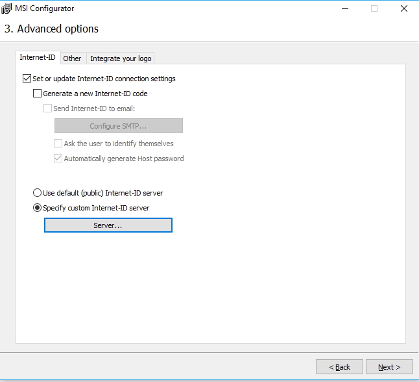Select Use default (public) Internet-ID server
The image size is (419, 382).
tap(37, 193)
